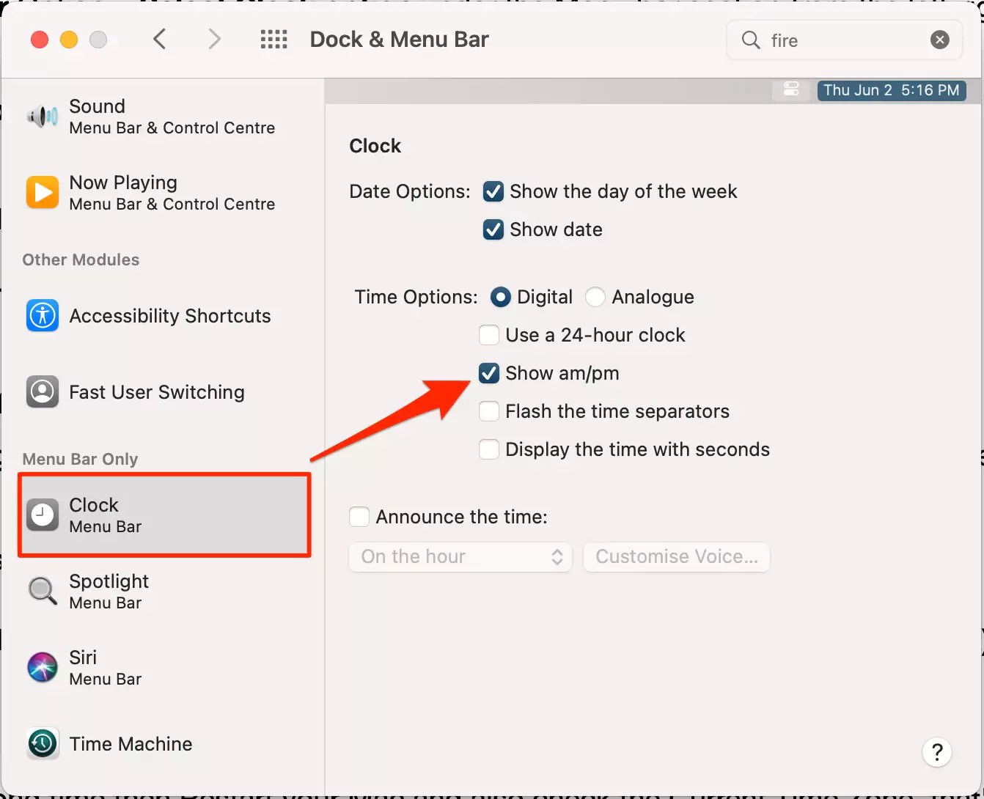Click the Clock icon in sidebar
The width and height of the screenshot is (984, 799).
[42, 515]
